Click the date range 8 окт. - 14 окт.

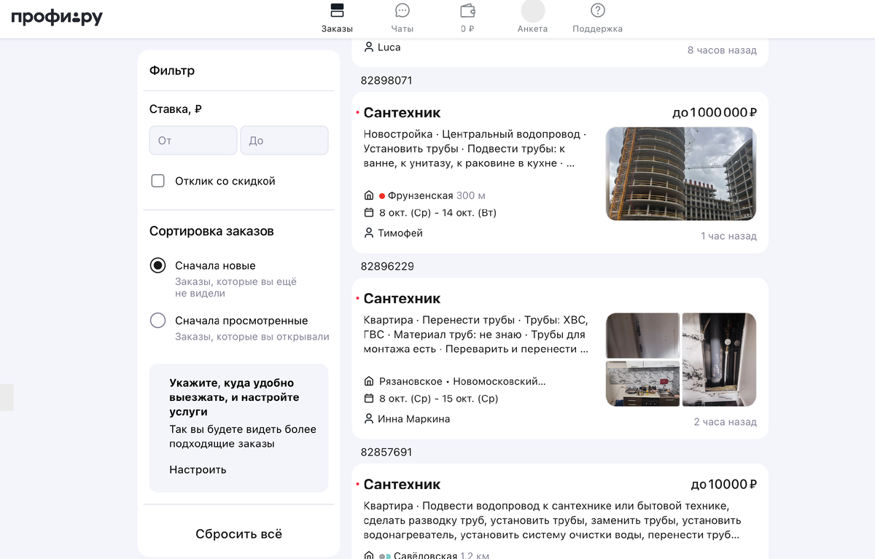(x=437, y=213)
